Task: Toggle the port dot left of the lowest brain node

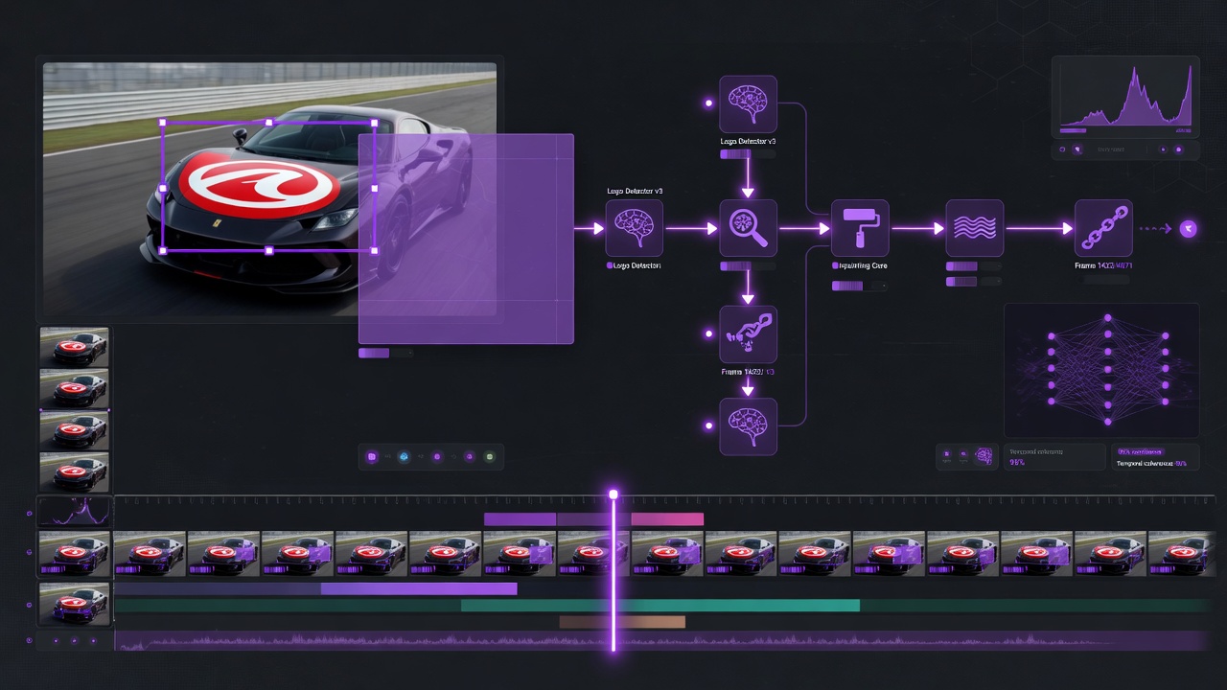Action: [x=708, y=425]
